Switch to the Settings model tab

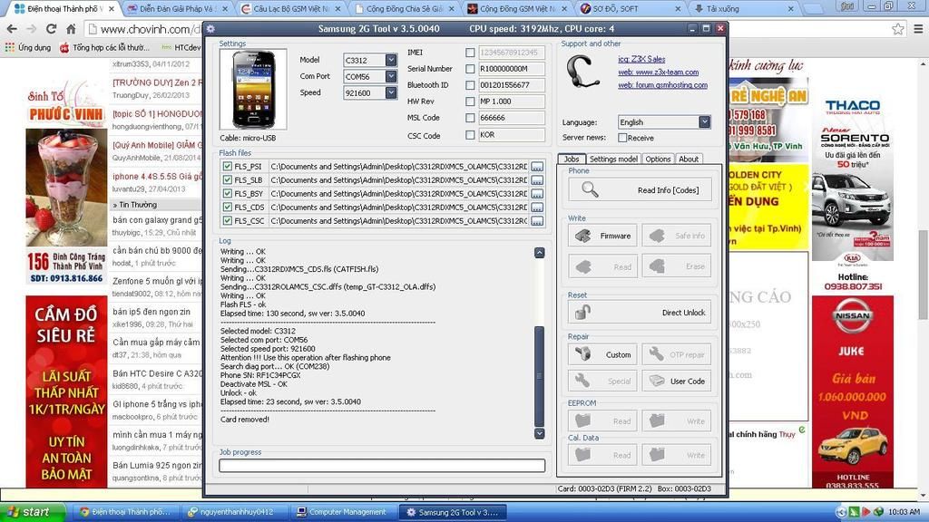click(x=613, y=159)
